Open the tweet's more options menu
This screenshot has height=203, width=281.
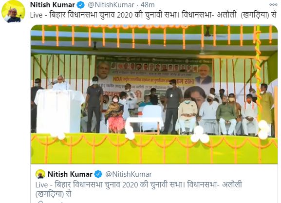273,5
